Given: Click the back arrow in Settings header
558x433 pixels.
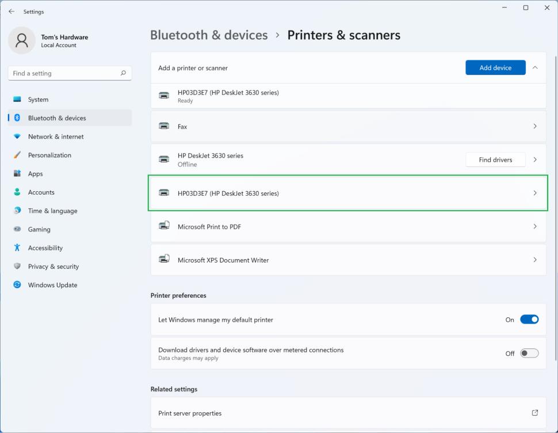Looking at the screenshot, I should (x=12, y=12).
